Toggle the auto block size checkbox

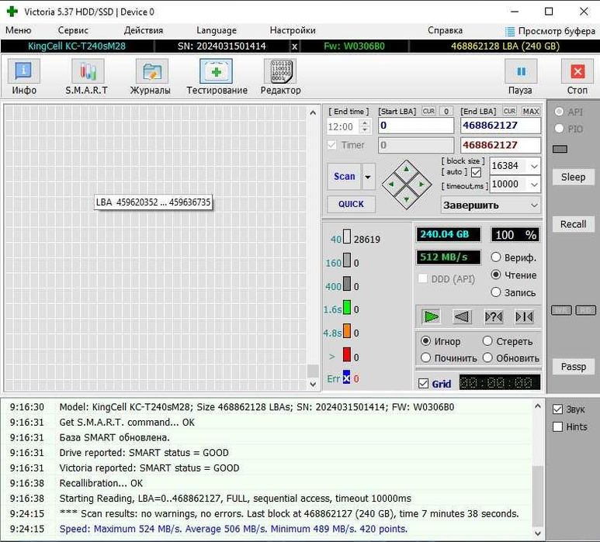476,172
